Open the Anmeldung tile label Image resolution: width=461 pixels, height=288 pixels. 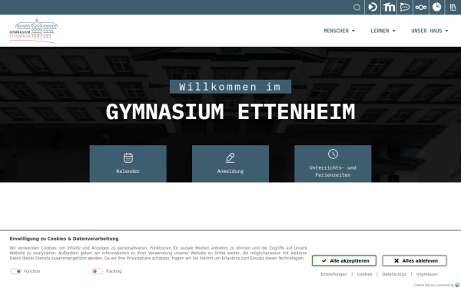230,171
